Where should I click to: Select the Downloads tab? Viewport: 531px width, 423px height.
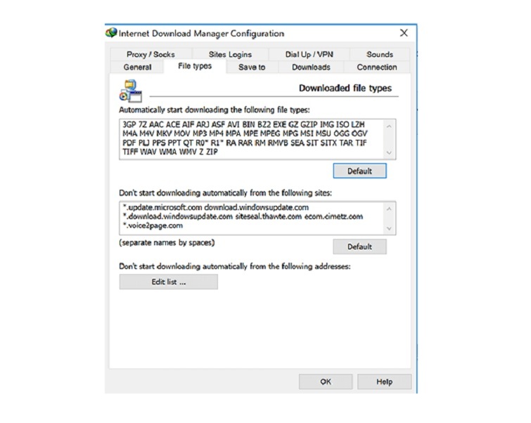point(311,67)
